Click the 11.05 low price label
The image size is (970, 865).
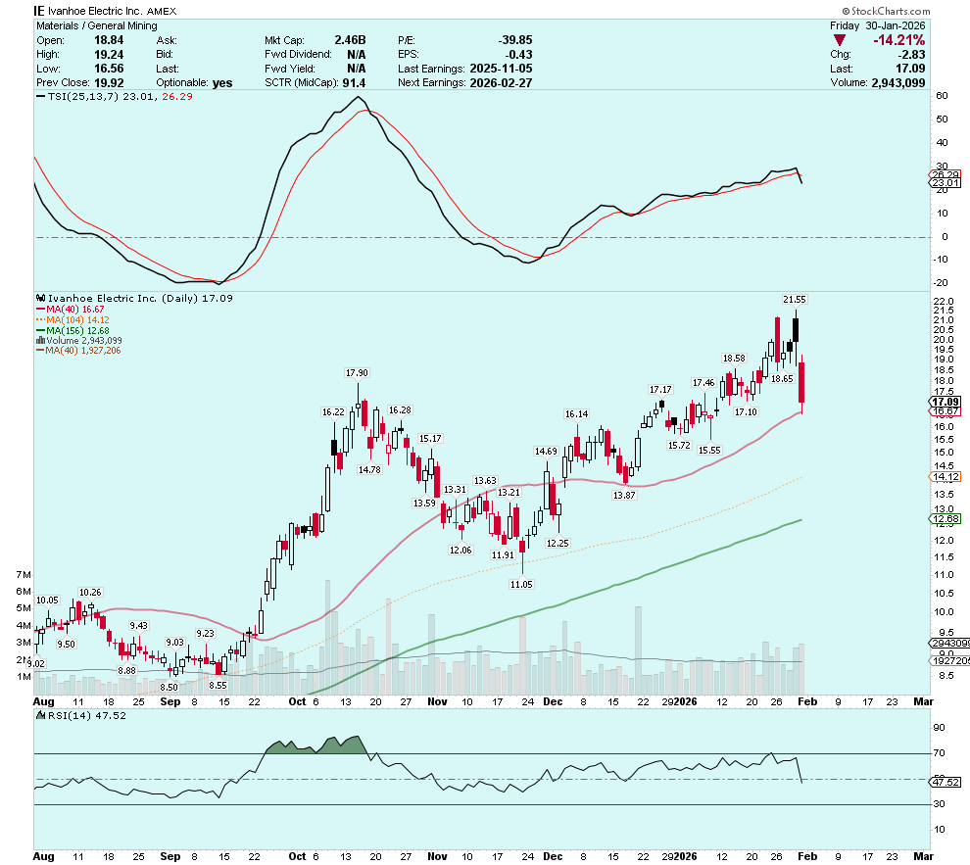[521, 584]
